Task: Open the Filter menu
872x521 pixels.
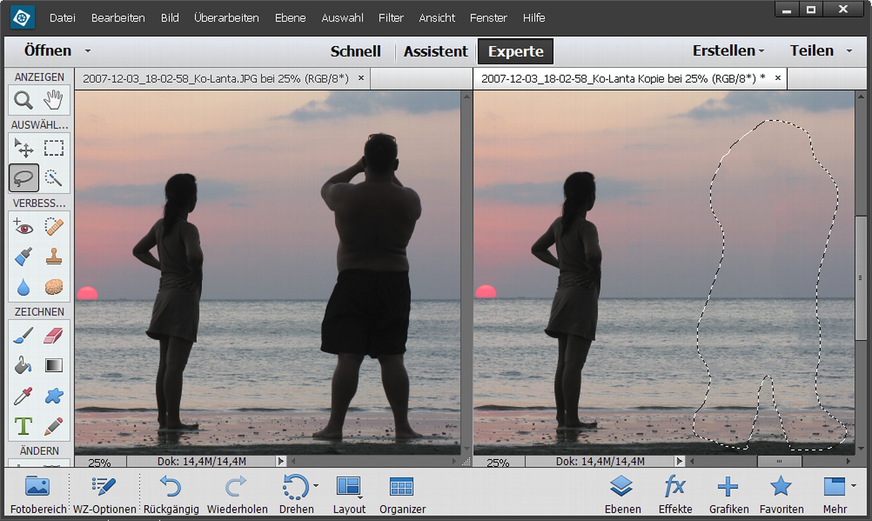Action: pos(391,18)
